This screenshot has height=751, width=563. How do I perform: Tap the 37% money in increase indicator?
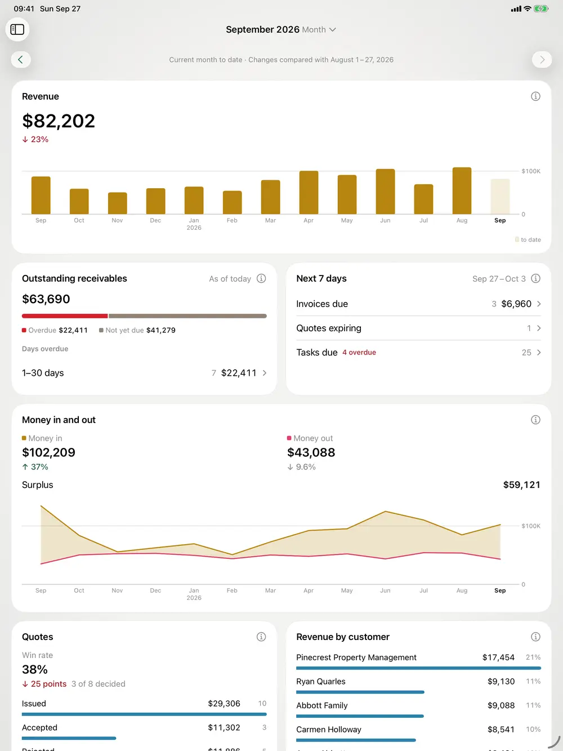(35, 467)
